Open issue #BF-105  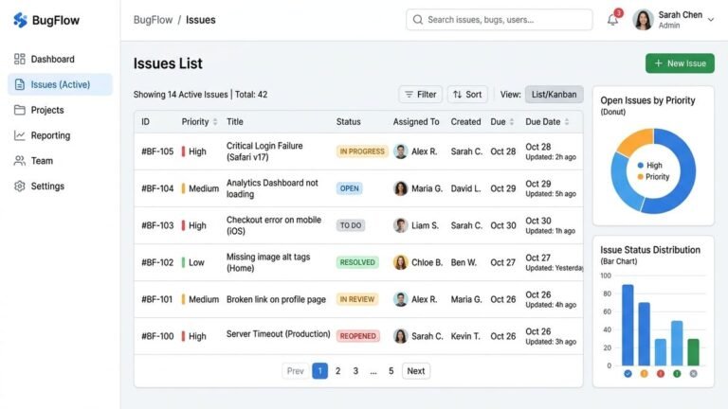[x=157, y=151]
